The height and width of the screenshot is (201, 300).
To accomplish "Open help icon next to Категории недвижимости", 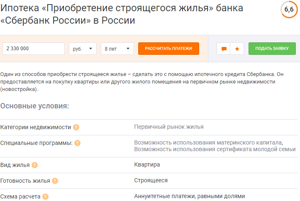I will (x=76, y=127).
